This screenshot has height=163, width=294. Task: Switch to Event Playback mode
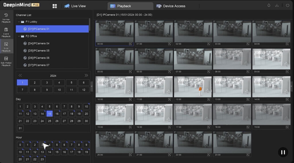click(6, 32)
